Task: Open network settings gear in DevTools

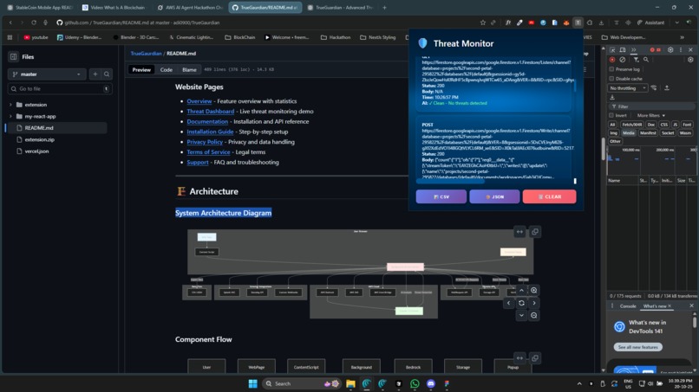Action: pyautogui.click(x=690, y=60)
